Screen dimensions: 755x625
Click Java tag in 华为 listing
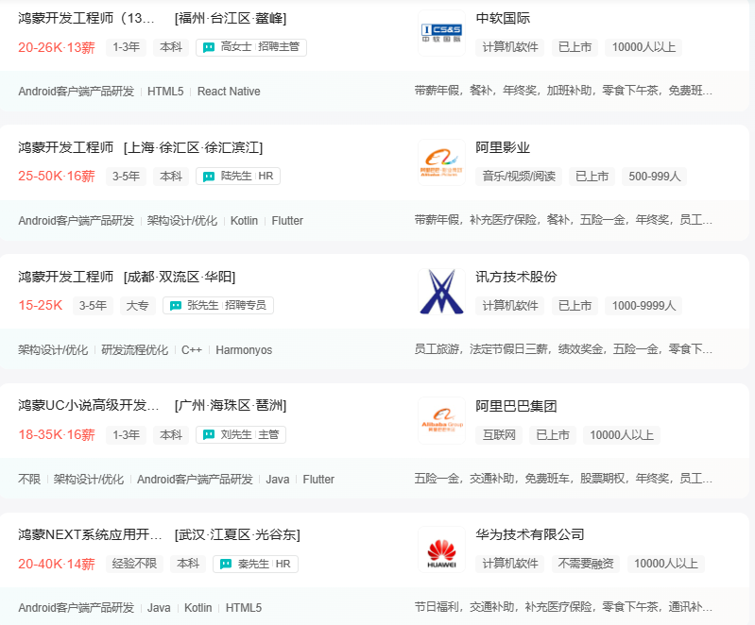159,608
